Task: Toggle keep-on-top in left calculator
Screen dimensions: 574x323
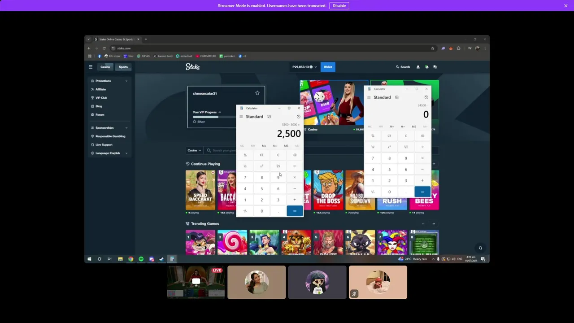Action: click(x=269, y=117)
